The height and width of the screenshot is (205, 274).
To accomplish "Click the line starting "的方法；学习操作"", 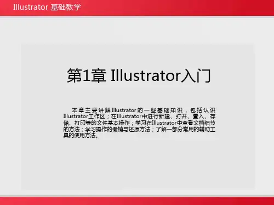I will [x=139, y=129].
